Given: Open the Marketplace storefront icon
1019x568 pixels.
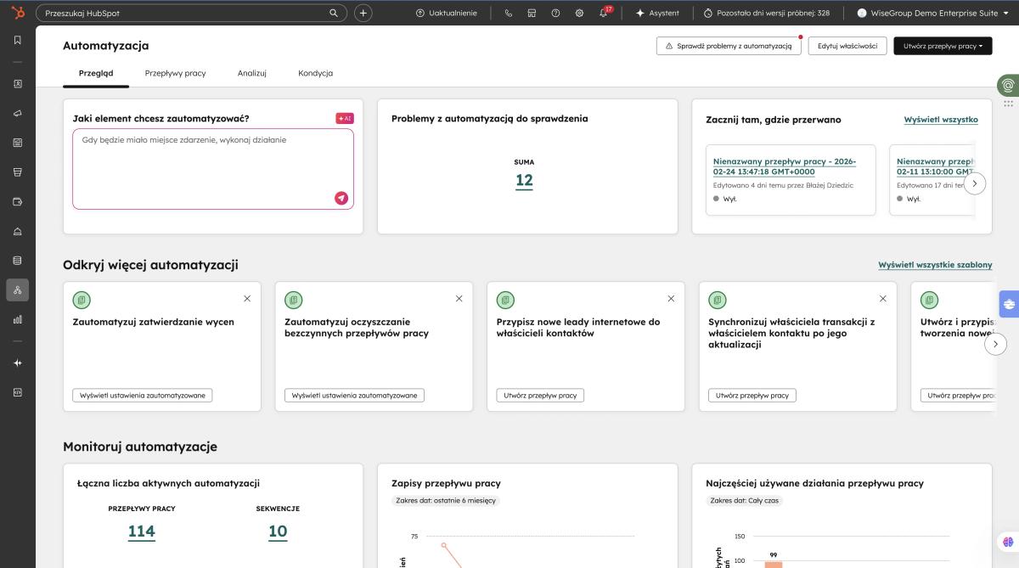Looking at the screenshot, I should coord(532,13).
